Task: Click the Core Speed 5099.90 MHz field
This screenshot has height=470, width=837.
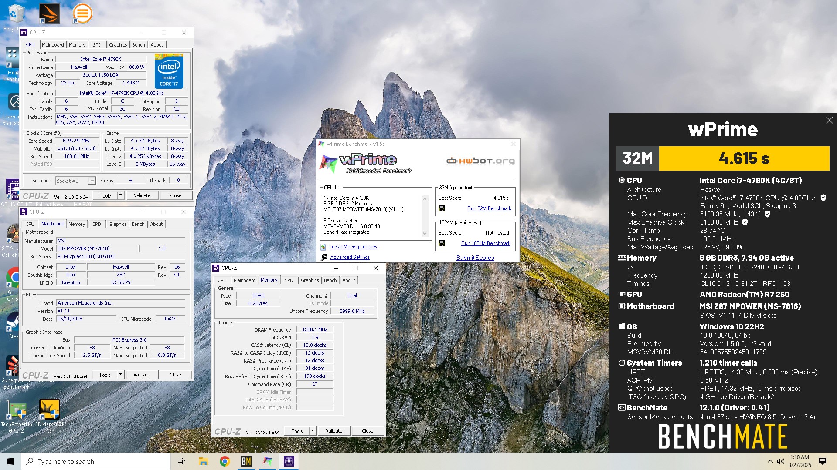Action: coord(77,141)
